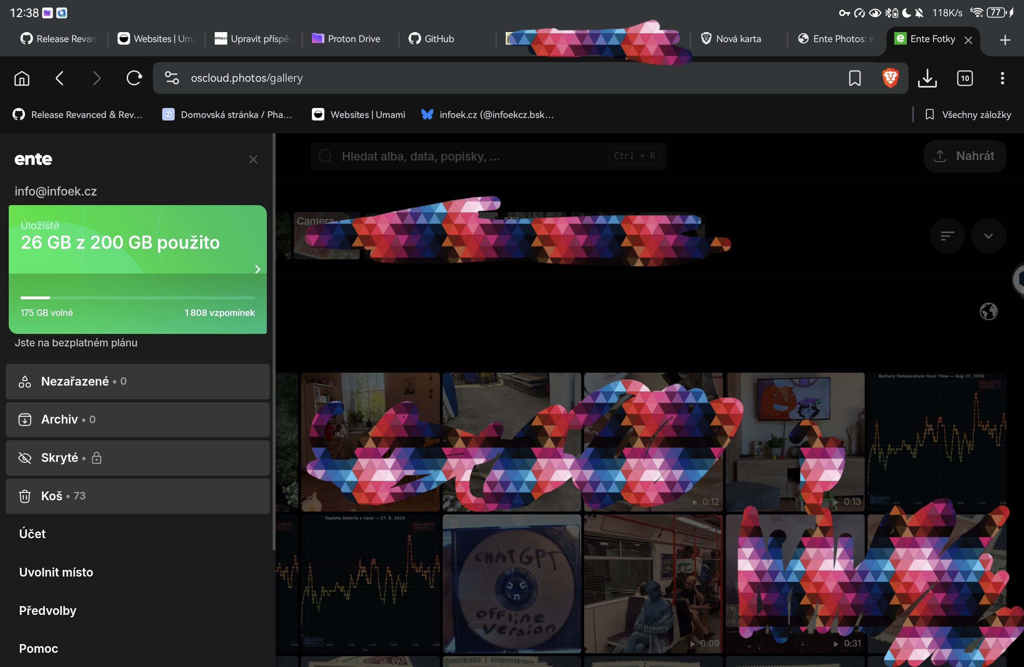
Task: Expand the albums list chevron
Action: point(988,236)
